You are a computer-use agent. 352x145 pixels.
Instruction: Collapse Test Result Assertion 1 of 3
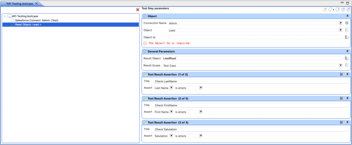[347, 74]
